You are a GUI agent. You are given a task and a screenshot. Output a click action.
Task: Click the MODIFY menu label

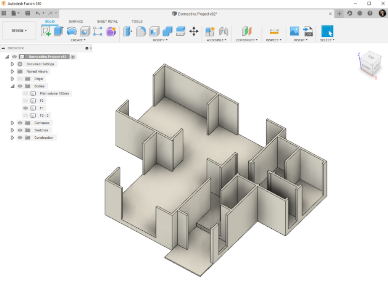click(159, 40)
